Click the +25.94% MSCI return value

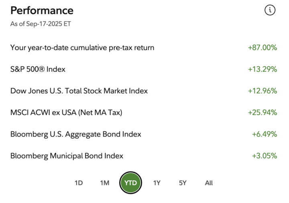pyautogui.click(x=263, y=113)
